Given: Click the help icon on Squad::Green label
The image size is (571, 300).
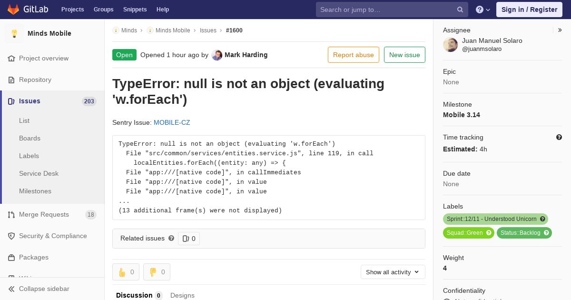Looking at the screenshot, I should [489, 233].
